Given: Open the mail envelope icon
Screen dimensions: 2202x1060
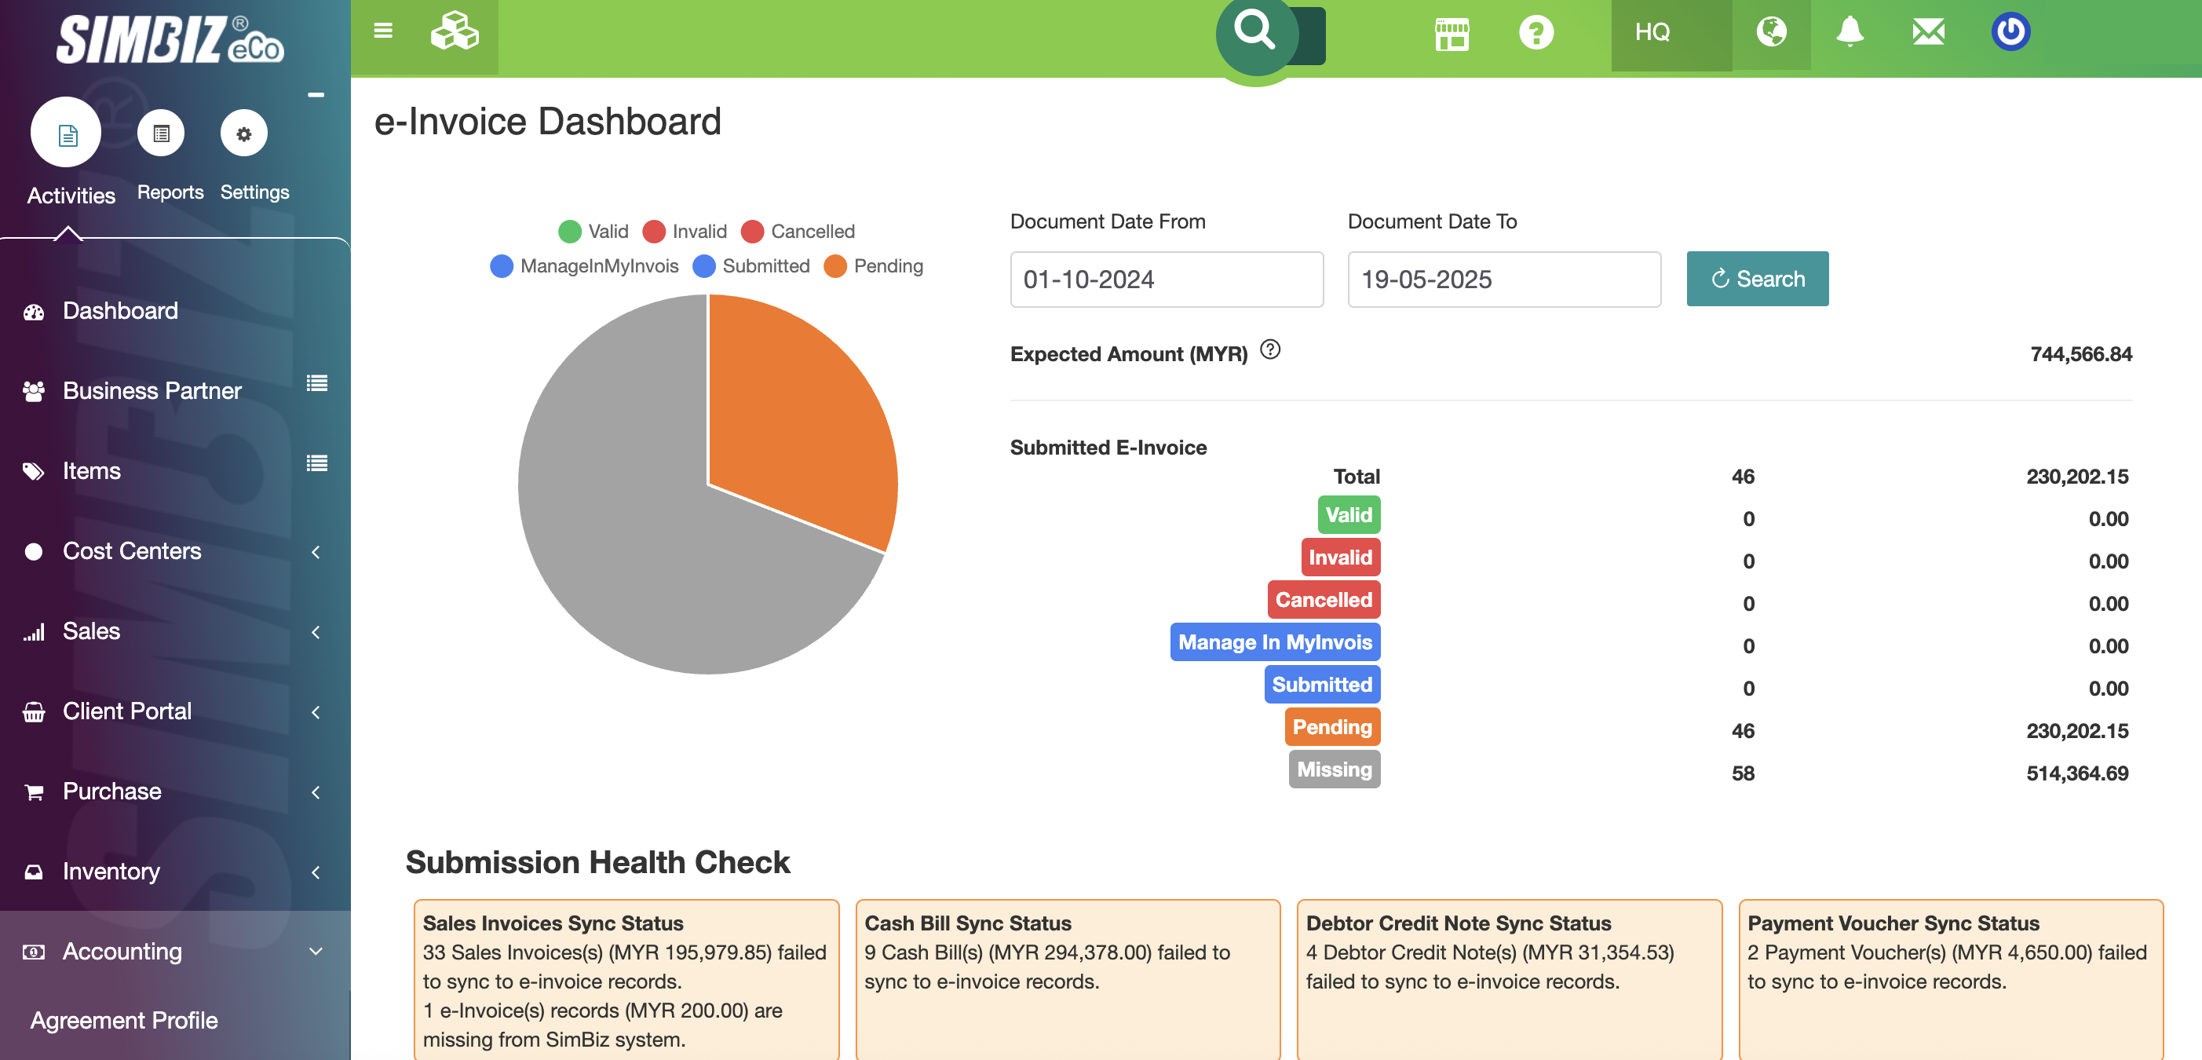Looking at the screenshot, I should click(x=1927, y=32).
